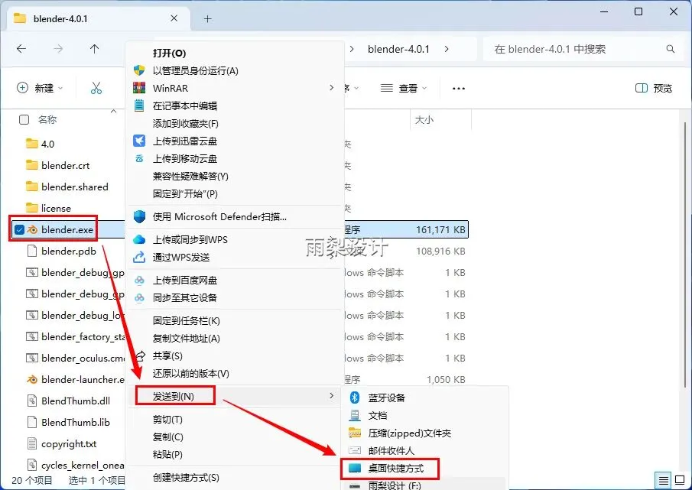
Task: Go up one folder level
Action: click(94, 49)
